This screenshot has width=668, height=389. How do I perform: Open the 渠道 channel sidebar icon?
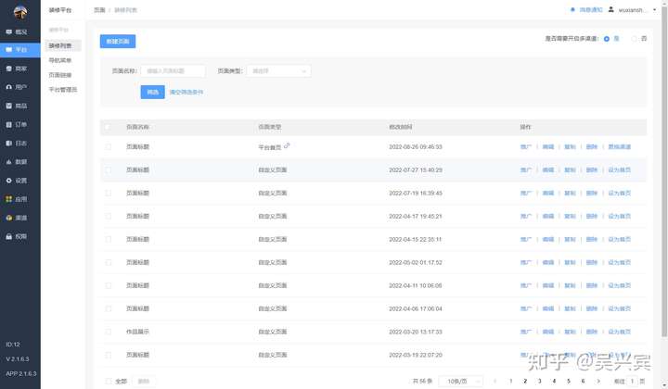[x=9, y=218]
